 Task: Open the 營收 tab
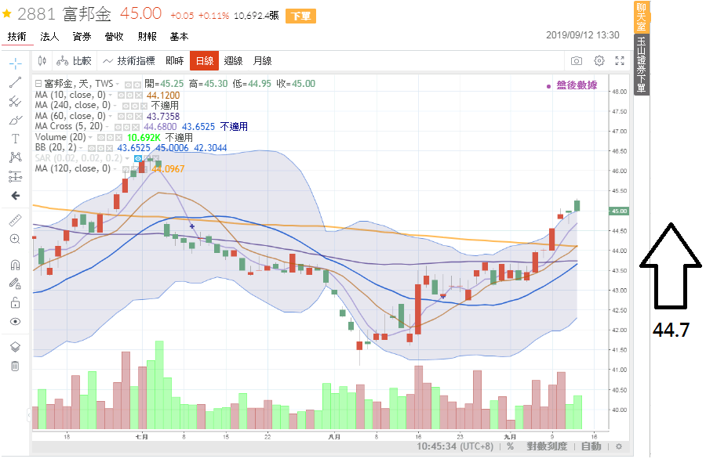(x=115, y=36)
